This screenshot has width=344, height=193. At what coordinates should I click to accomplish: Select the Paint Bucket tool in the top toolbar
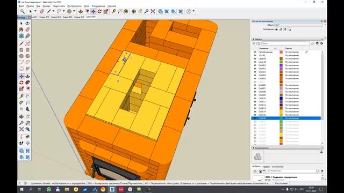click(x=126, y=11)
